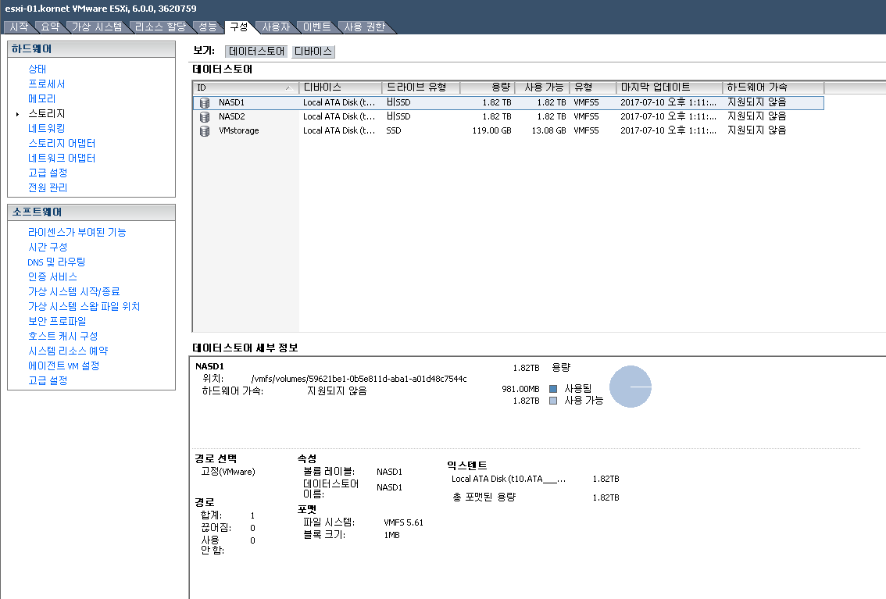This screenshot has width=886, height=599.
Task: Open the 보안 프로파일 link
Action: (x=57, y=321)
